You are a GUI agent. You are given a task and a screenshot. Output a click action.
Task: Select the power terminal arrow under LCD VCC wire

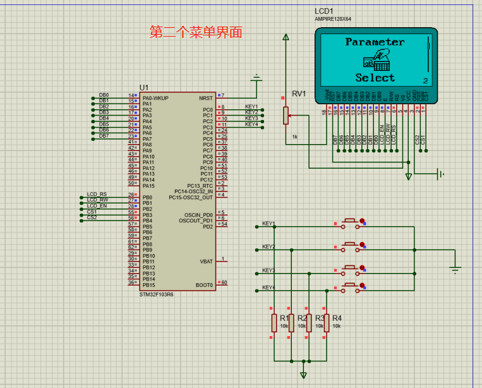409,176
